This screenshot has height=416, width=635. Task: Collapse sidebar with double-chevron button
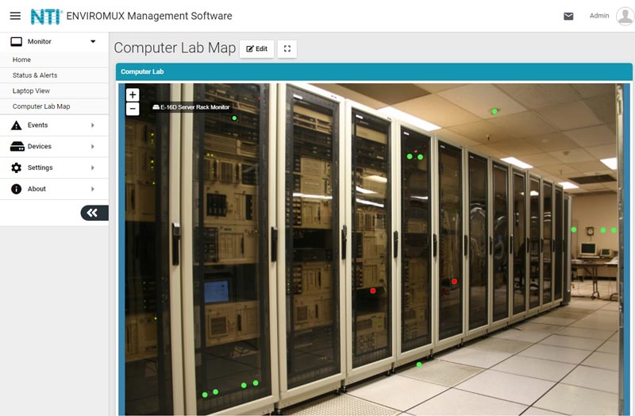point(94,213)
